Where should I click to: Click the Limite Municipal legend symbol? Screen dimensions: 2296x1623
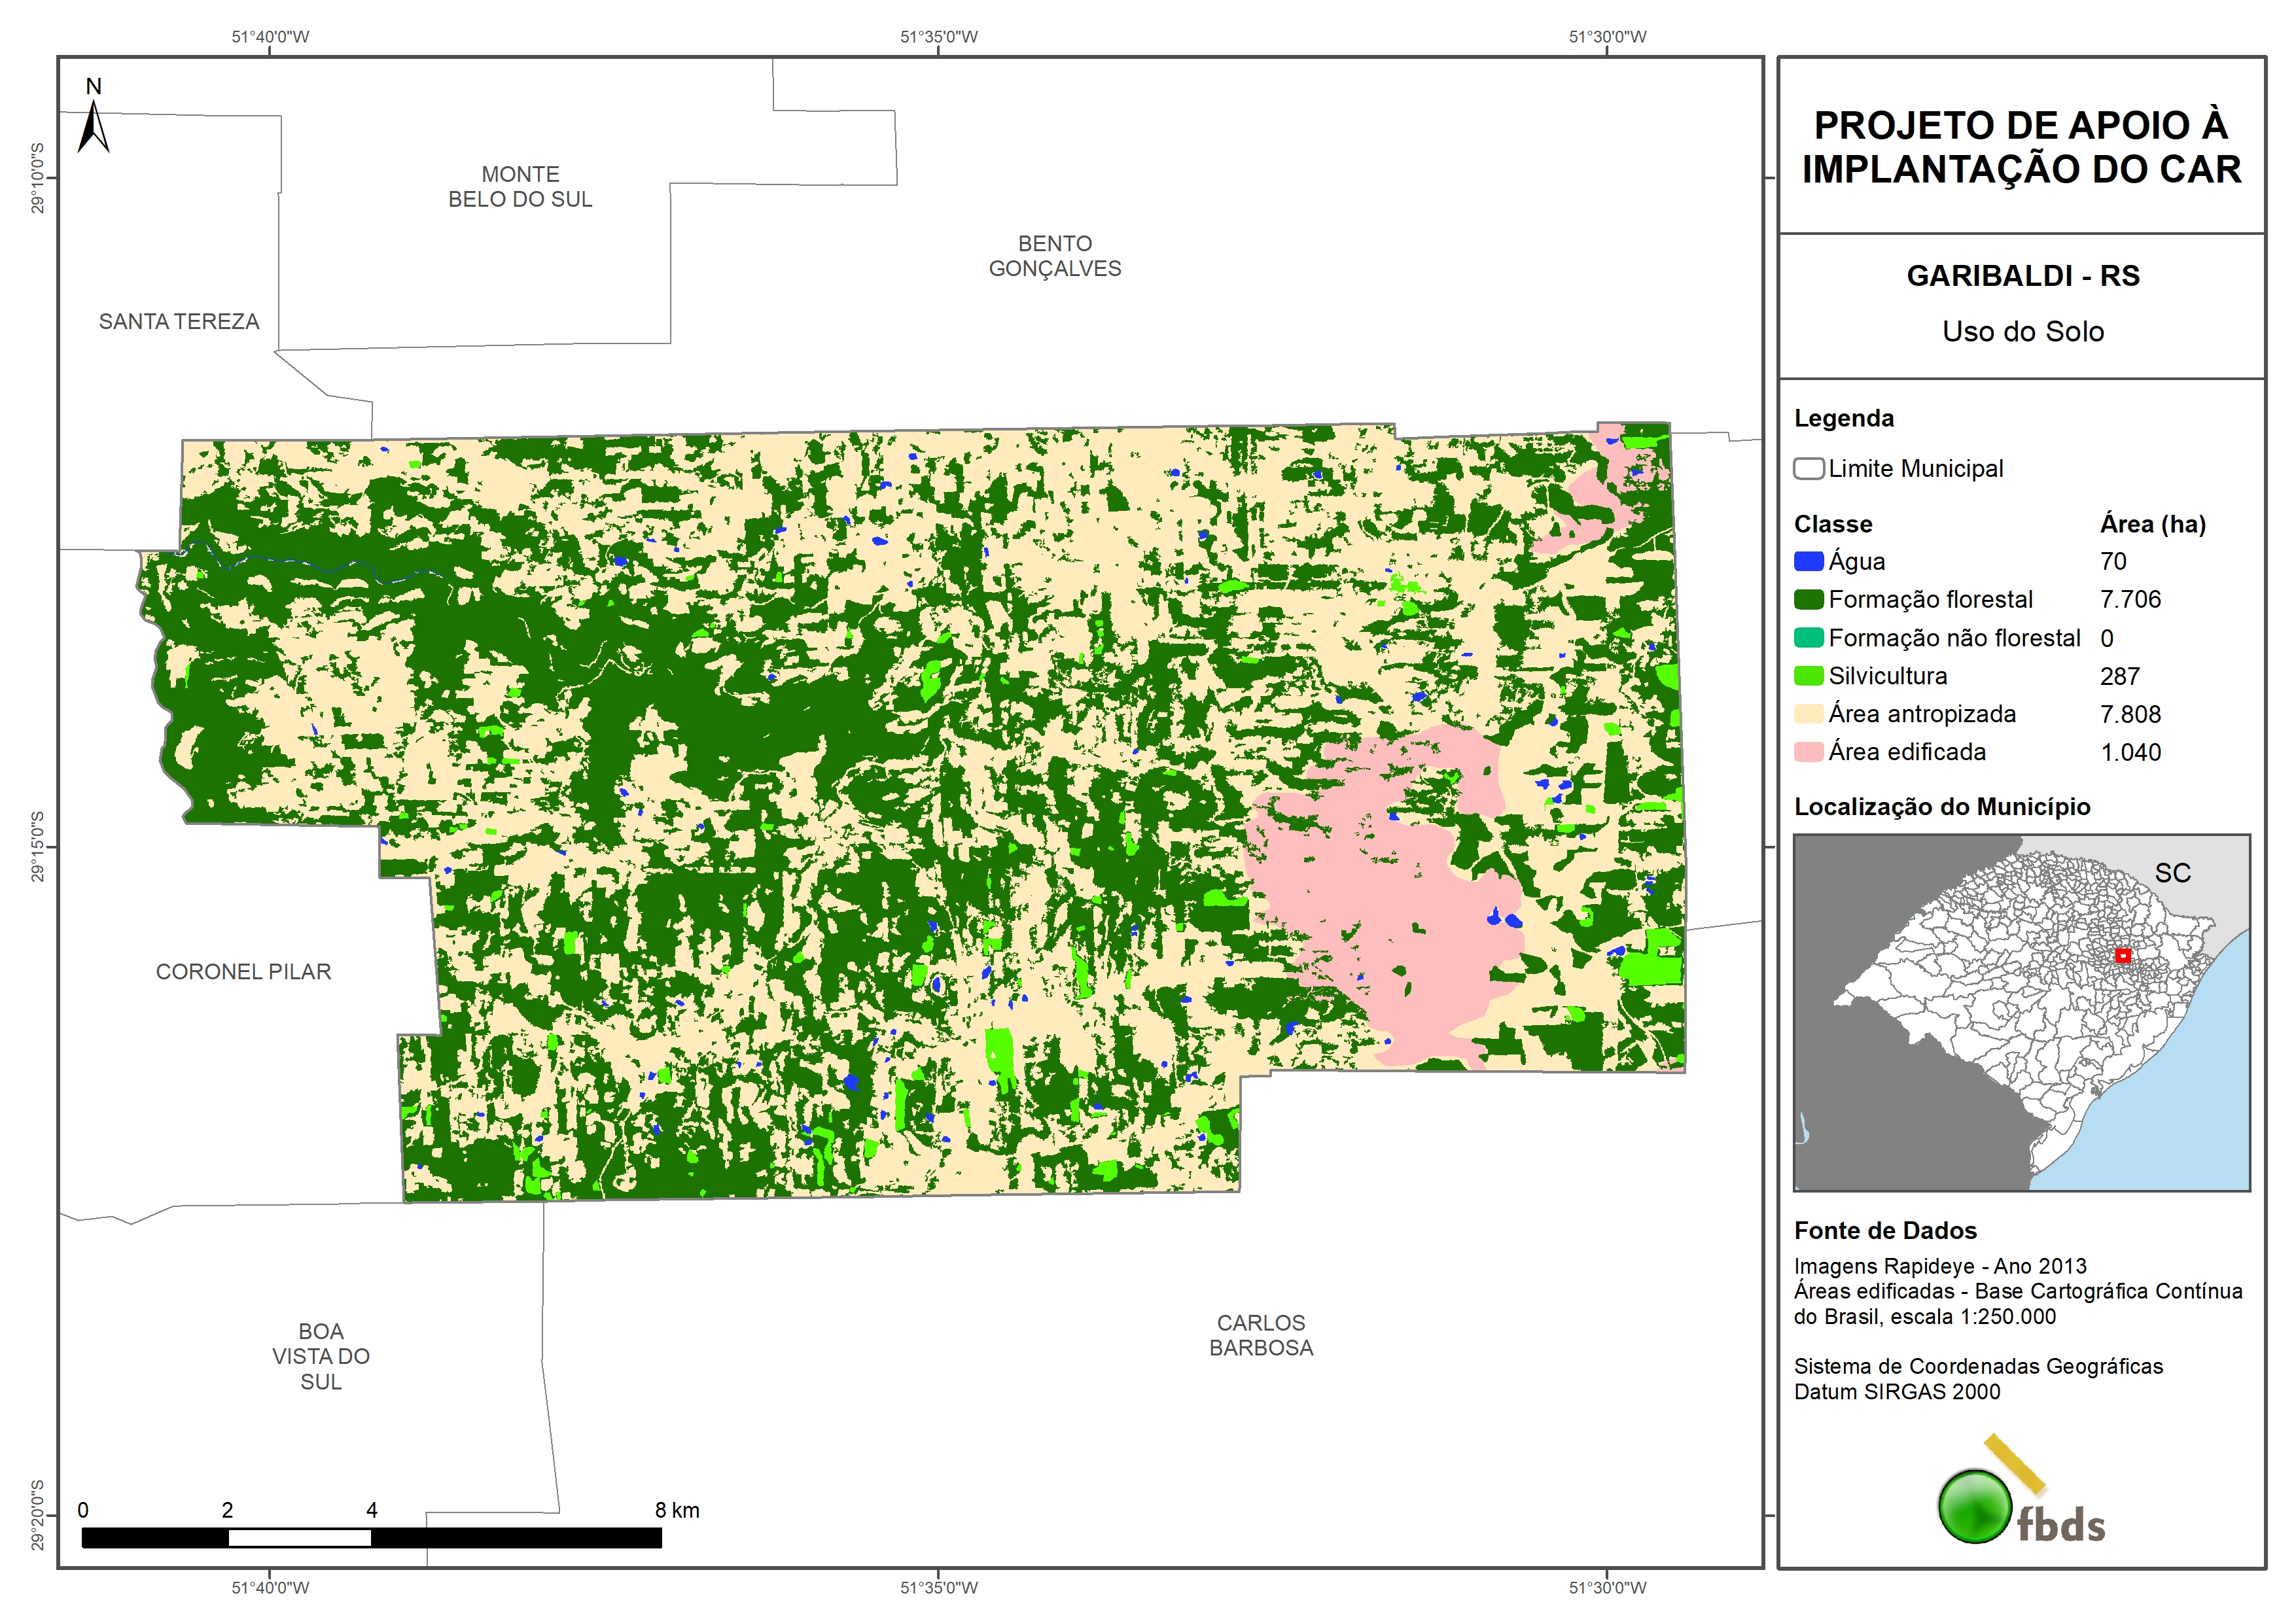pyautogui.click(x=1808, y=468)
